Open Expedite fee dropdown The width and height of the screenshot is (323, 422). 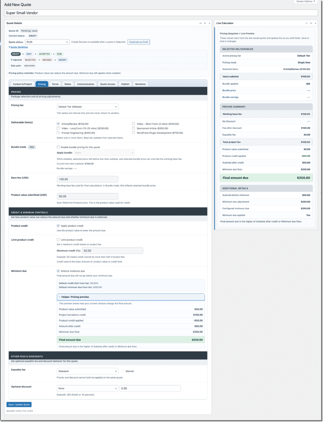[x=87, y=371]
